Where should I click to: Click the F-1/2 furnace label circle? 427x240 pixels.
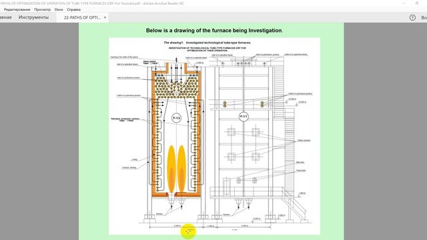coord(176,118)
